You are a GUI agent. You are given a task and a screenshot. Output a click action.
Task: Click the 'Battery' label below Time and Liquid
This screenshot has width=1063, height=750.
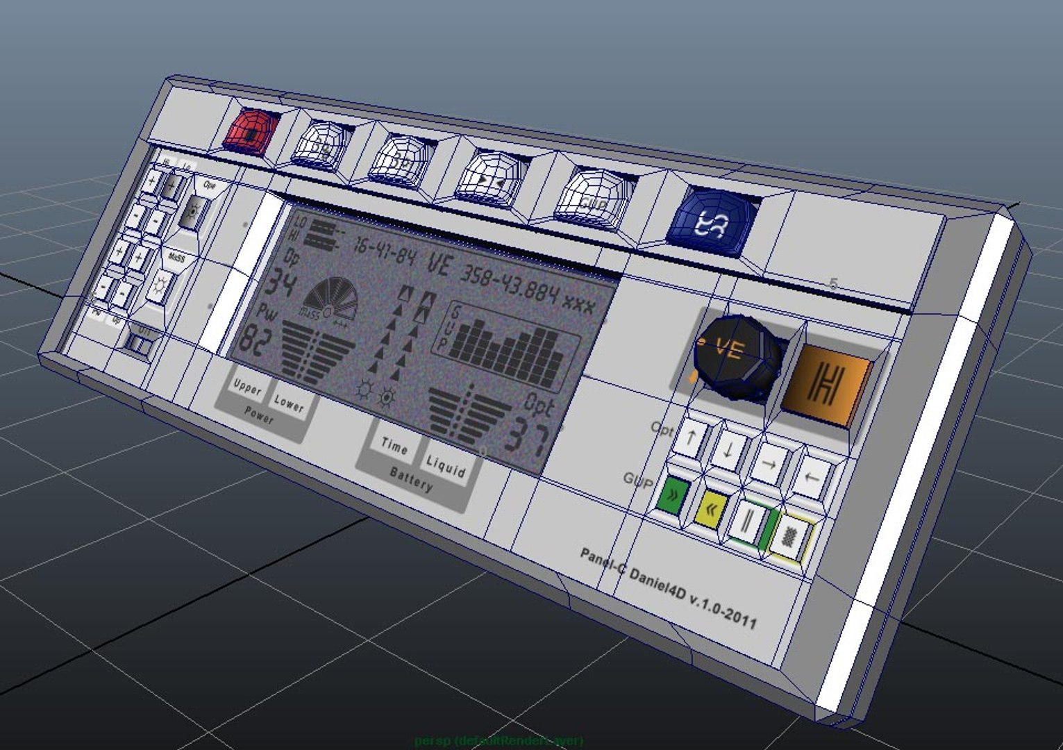coord(412,480)
